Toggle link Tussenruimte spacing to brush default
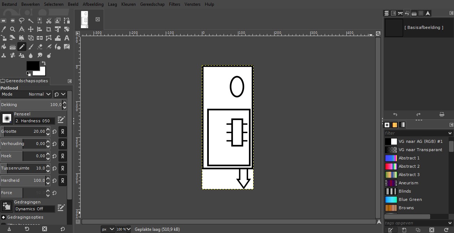 62,168
